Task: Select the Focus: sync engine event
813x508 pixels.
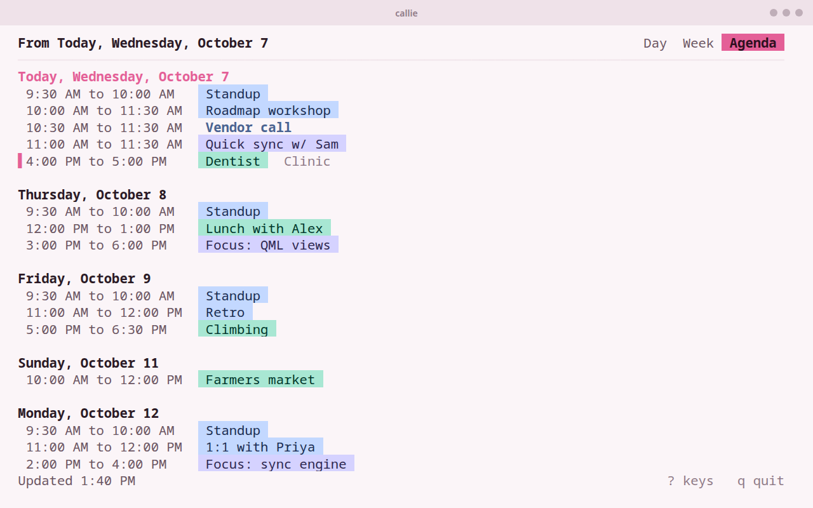Action: [276, 464]
